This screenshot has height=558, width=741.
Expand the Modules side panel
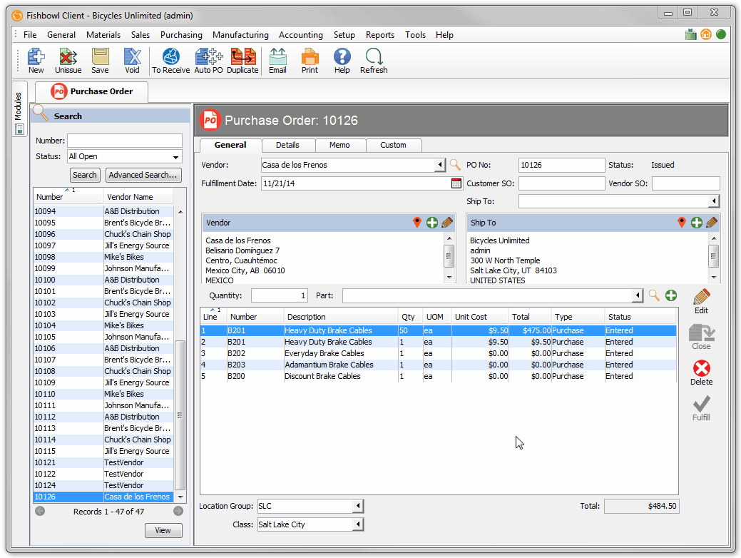click(19, 108)
